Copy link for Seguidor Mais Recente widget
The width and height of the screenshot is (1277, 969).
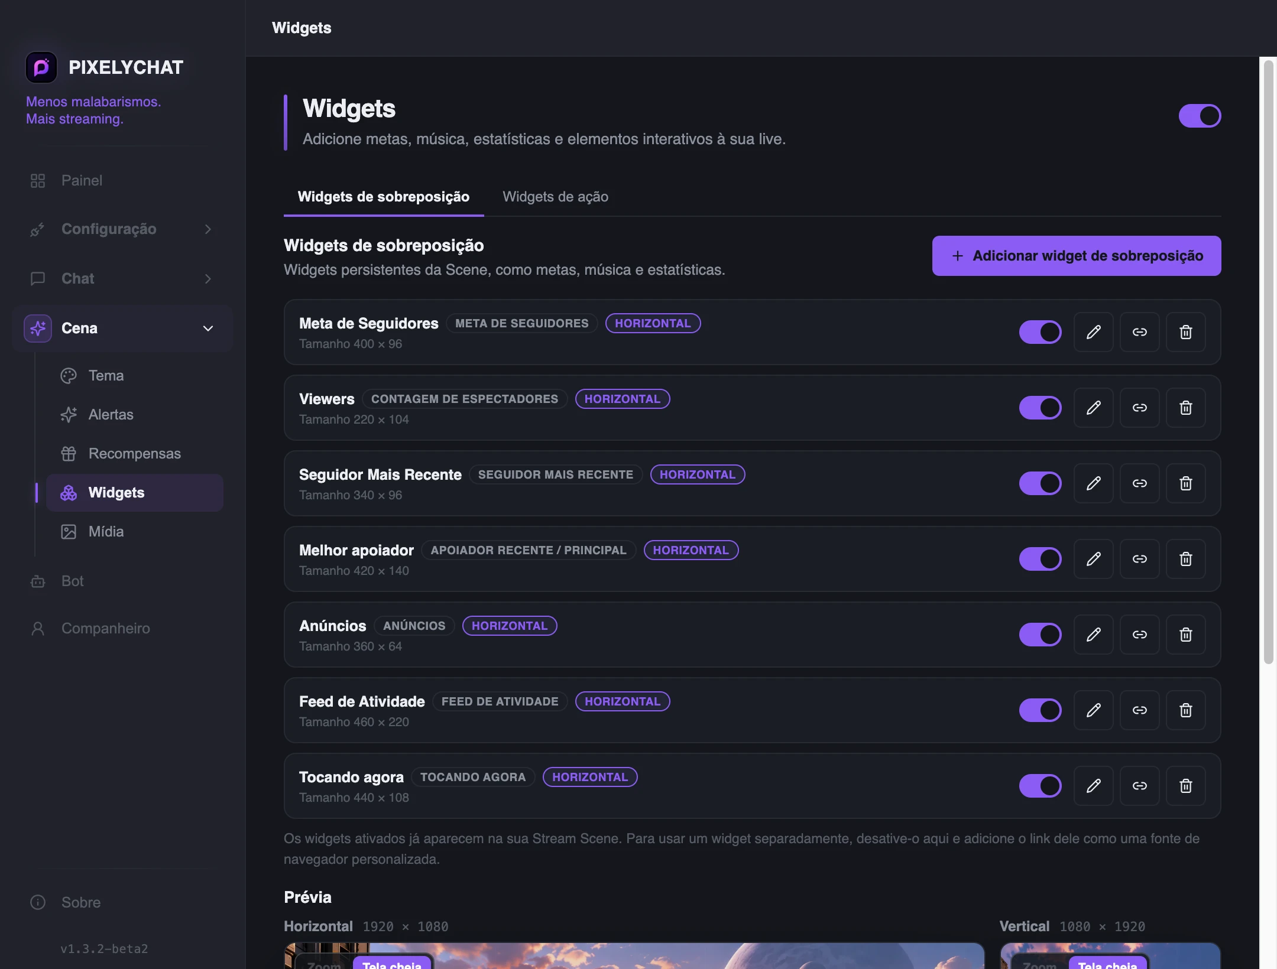pos(1139,483)
